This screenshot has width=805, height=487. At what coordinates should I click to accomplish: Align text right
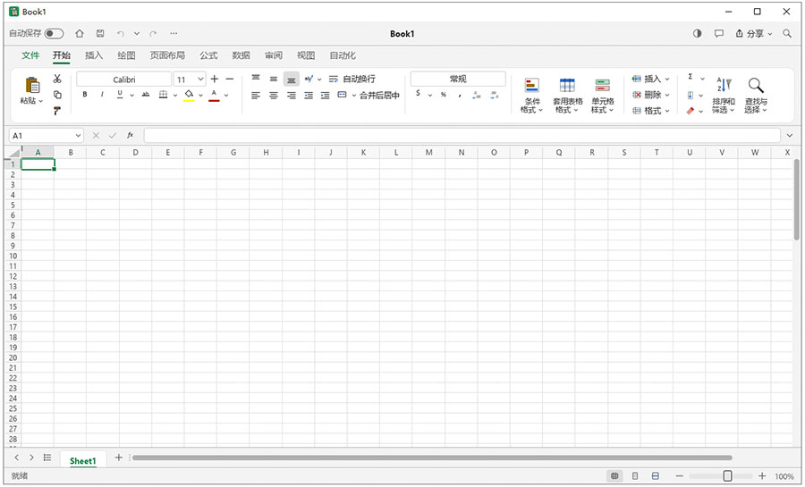point(291,96)
